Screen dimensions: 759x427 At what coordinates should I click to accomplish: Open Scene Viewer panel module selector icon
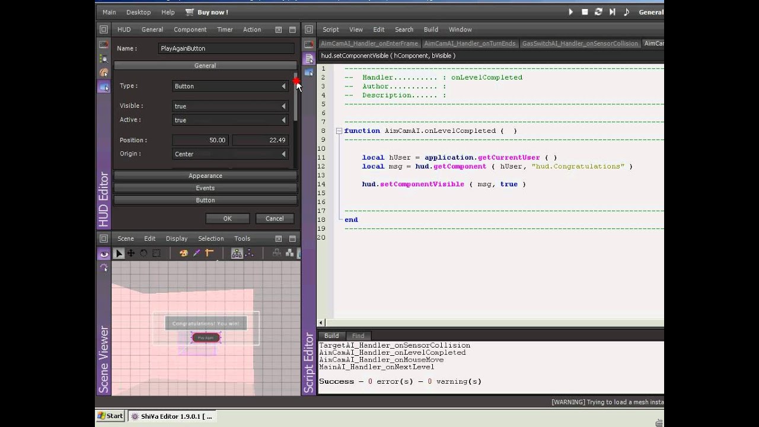coord(104,238)
